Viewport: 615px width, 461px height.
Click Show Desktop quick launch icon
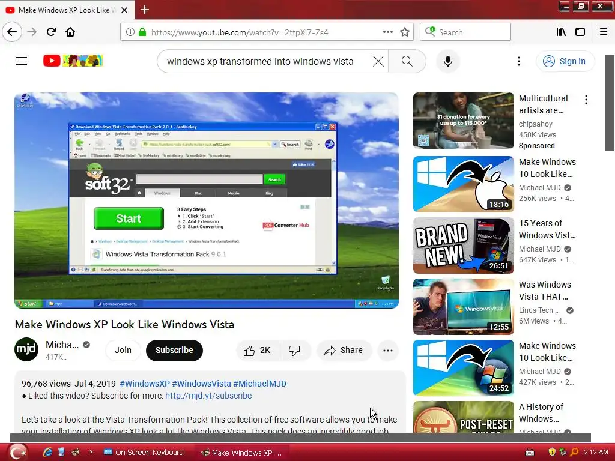61,452
